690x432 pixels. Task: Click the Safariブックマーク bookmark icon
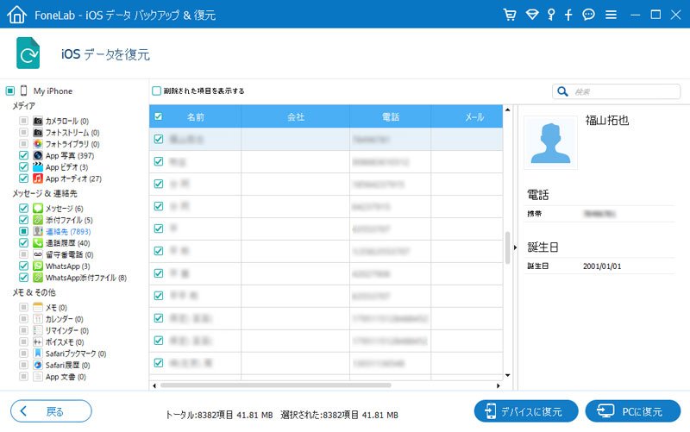pos(38,354)
